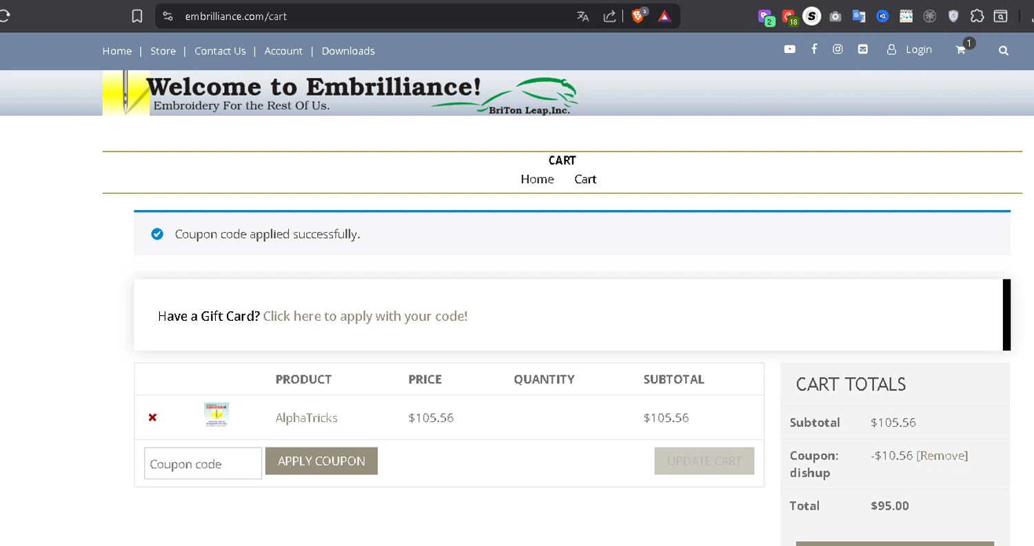Open site settings icon in address bar

(168, 16)
